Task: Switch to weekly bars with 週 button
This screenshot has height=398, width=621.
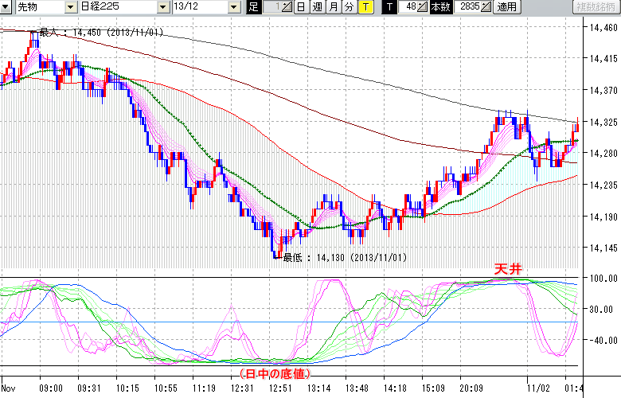Action: tap(317, 7)
